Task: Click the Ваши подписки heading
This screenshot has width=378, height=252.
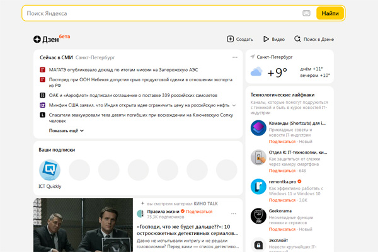Action: click(x=57, y=150)
